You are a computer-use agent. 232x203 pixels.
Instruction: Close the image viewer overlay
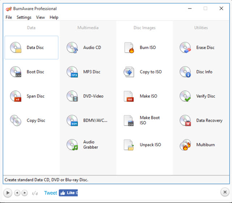click(225, 192)
